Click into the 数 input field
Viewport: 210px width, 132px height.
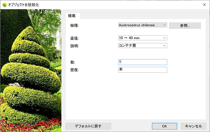[143, 62]
